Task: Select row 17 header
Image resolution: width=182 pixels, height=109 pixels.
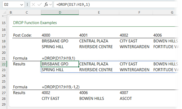Action: [4, 35]
